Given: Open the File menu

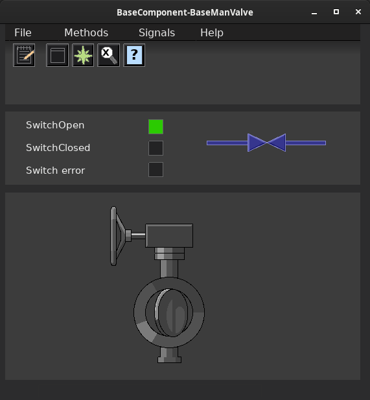Looking at the screenshot, I should 23,32.
